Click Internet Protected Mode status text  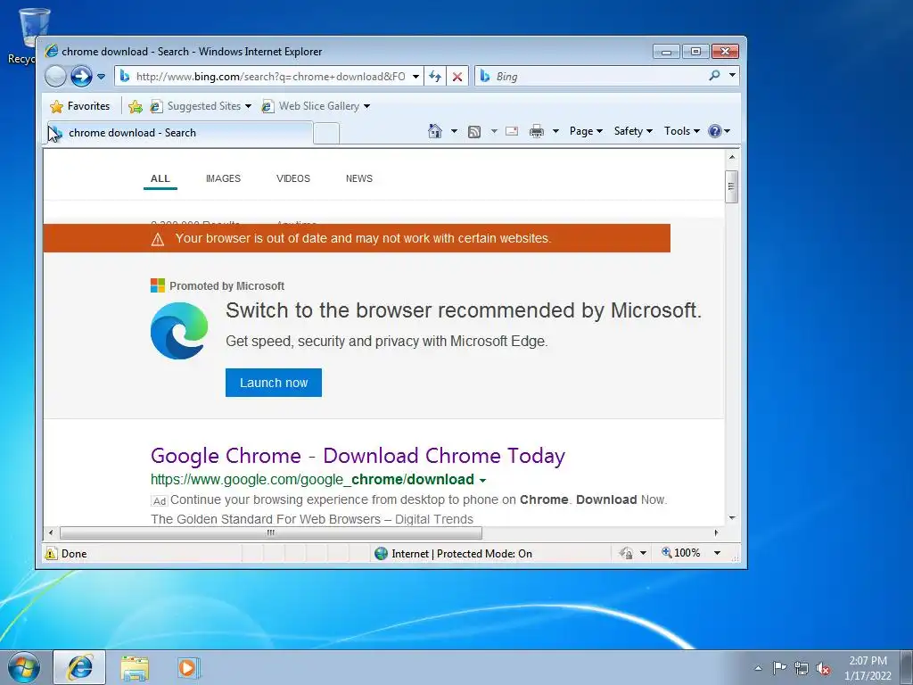point(462,554)
